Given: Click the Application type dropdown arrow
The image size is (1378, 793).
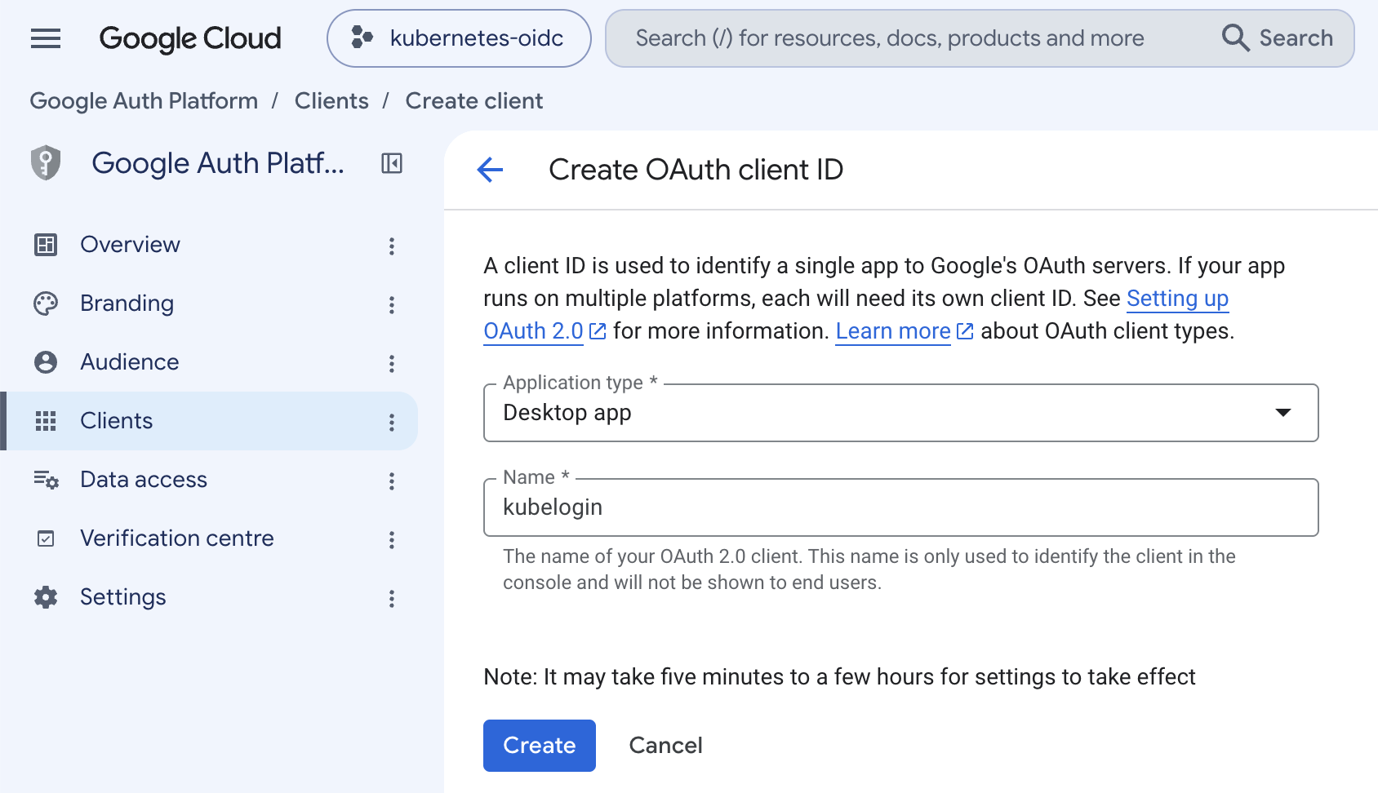Looking at the screenshot, I should 1283,413.
